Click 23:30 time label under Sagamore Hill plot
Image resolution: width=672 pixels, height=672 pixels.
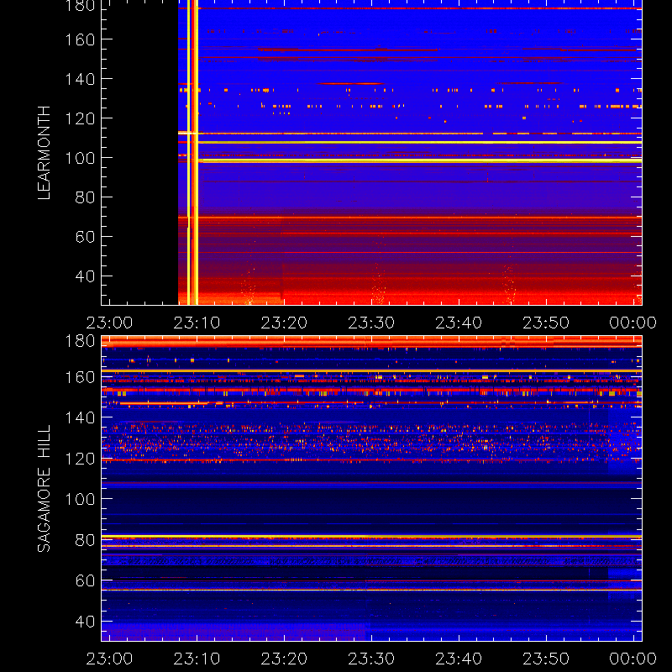371,659
